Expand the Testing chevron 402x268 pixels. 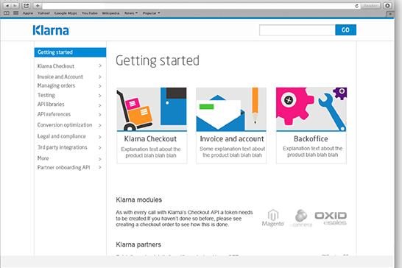click(100, 96)
